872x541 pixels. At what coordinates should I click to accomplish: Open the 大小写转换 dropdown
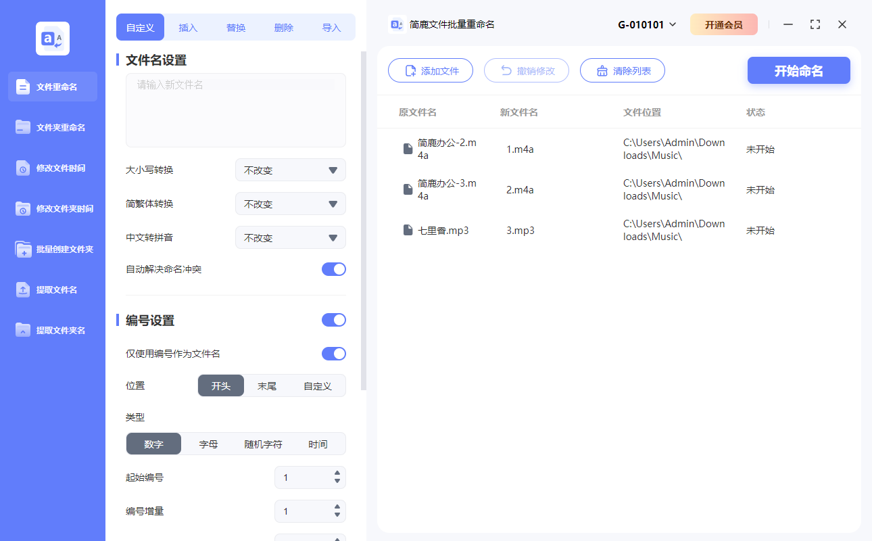[x=290, y=170]
